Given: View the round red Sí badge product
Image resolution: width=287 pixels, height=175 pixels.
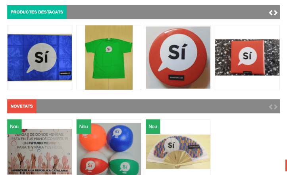Looking at the screenshot, I should click(x=178, y=58).
